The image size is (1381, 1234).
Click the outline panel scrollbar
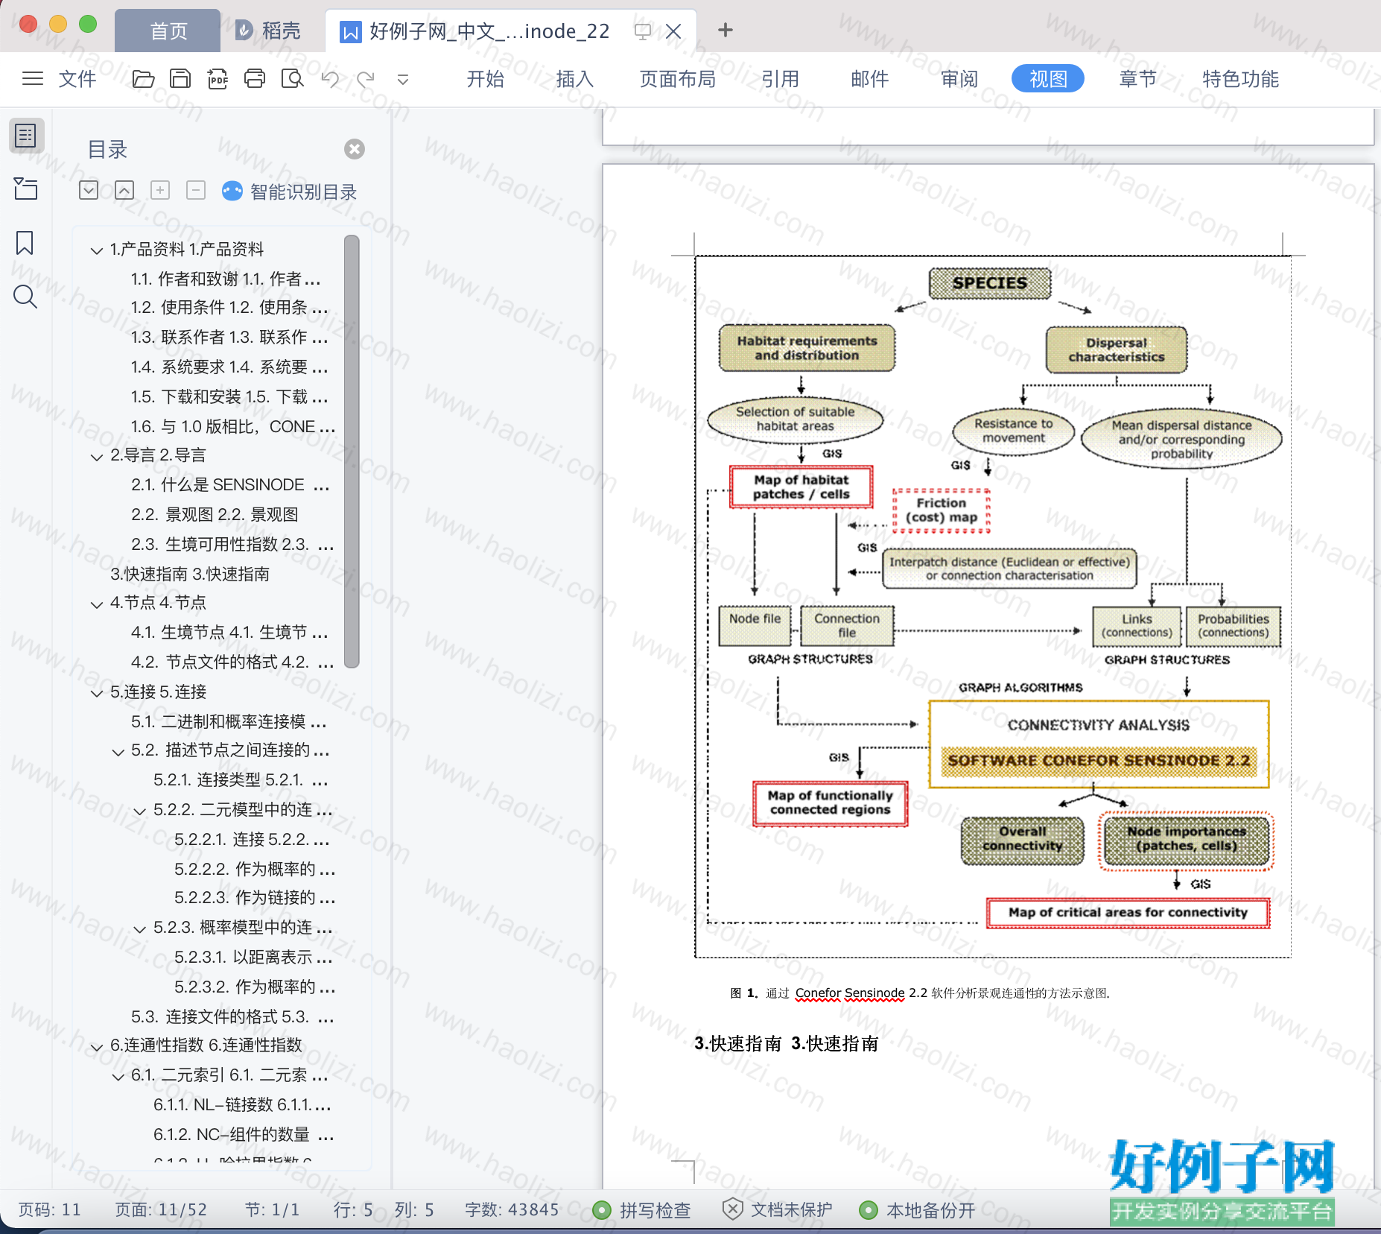[352, 452]
